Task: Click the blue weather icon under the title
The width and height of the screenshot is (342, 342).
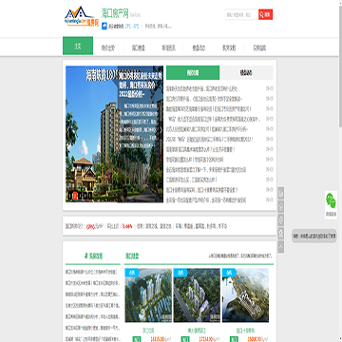Action: (104, 26)
